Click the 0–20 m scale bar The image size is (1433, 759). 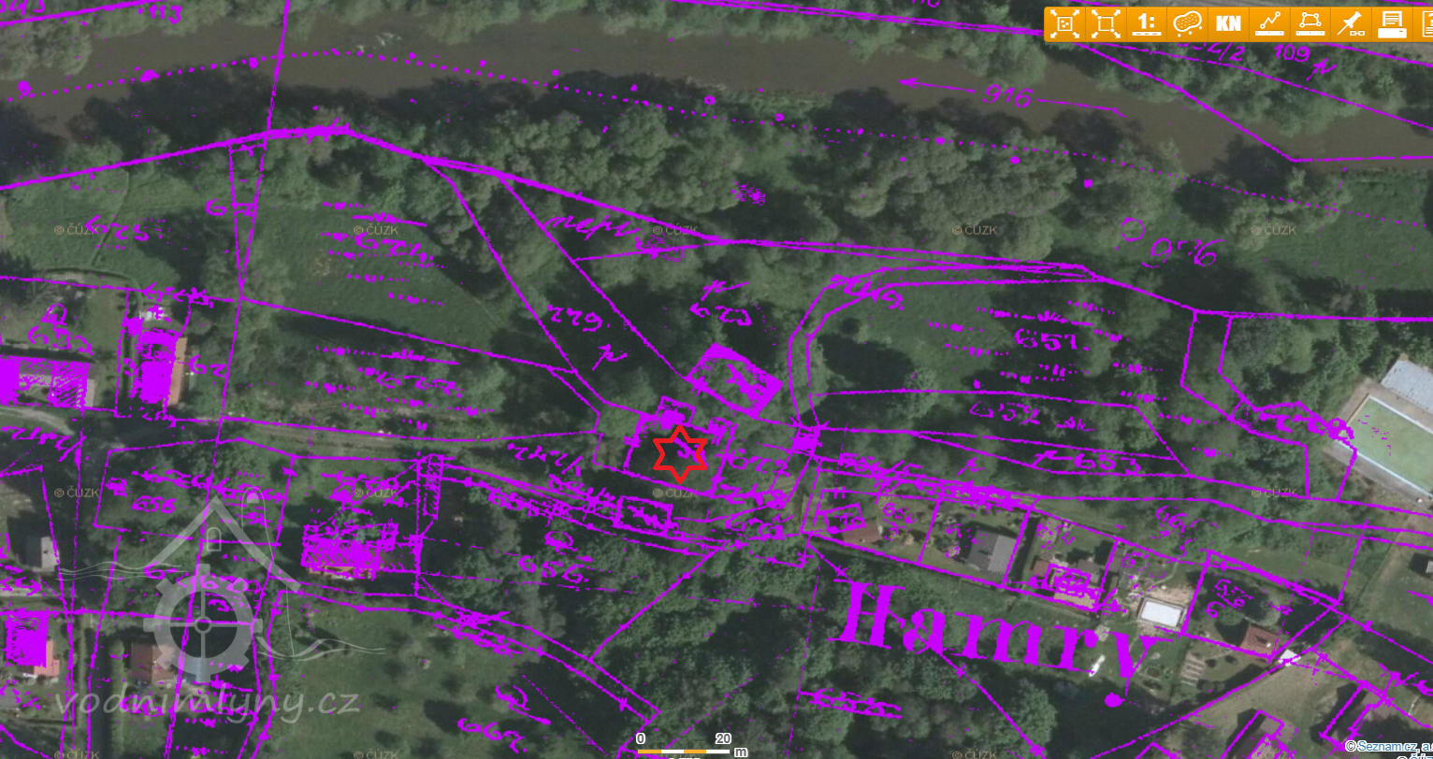[683, 749]
